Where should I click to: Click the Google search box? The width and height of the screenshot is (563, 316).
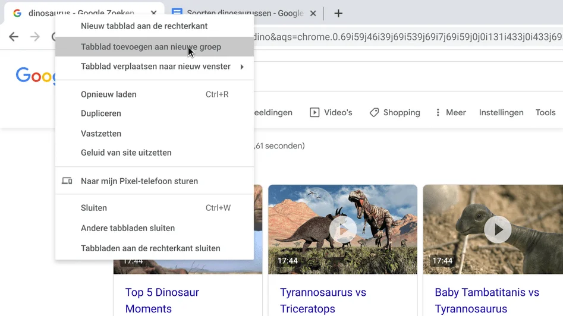tap(408, 76)
